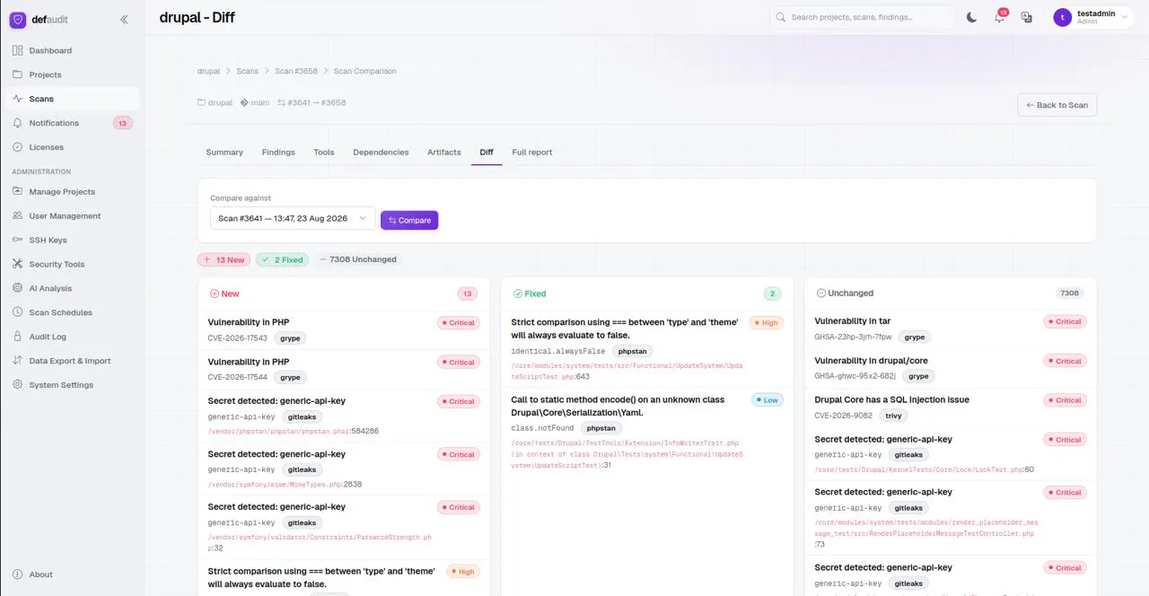Click the Scans breadcrumb link
The height and width of the screenshot is (596, 1149).
(247, 71)
